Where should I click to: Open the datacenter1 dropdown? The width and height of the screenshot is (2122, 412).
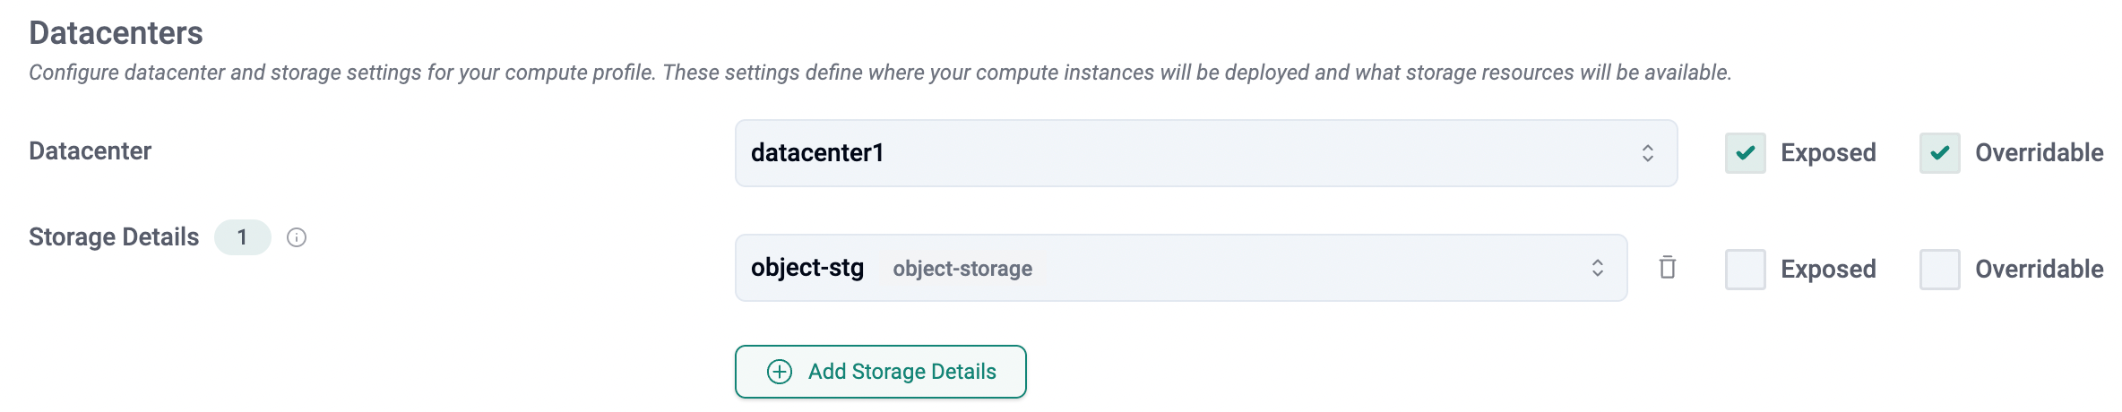click(x=1165, y=153)
